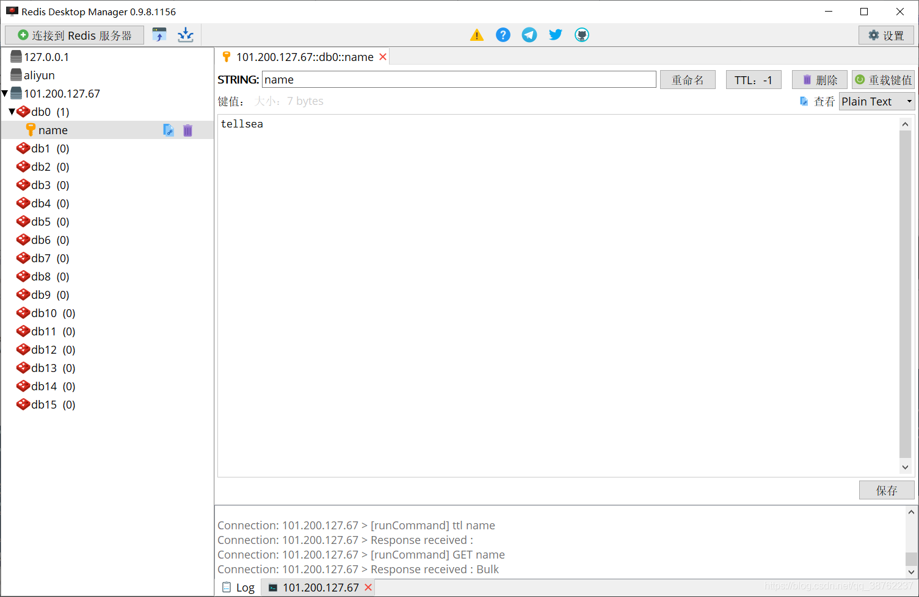Open the yellow warning icon

(477, 35)
